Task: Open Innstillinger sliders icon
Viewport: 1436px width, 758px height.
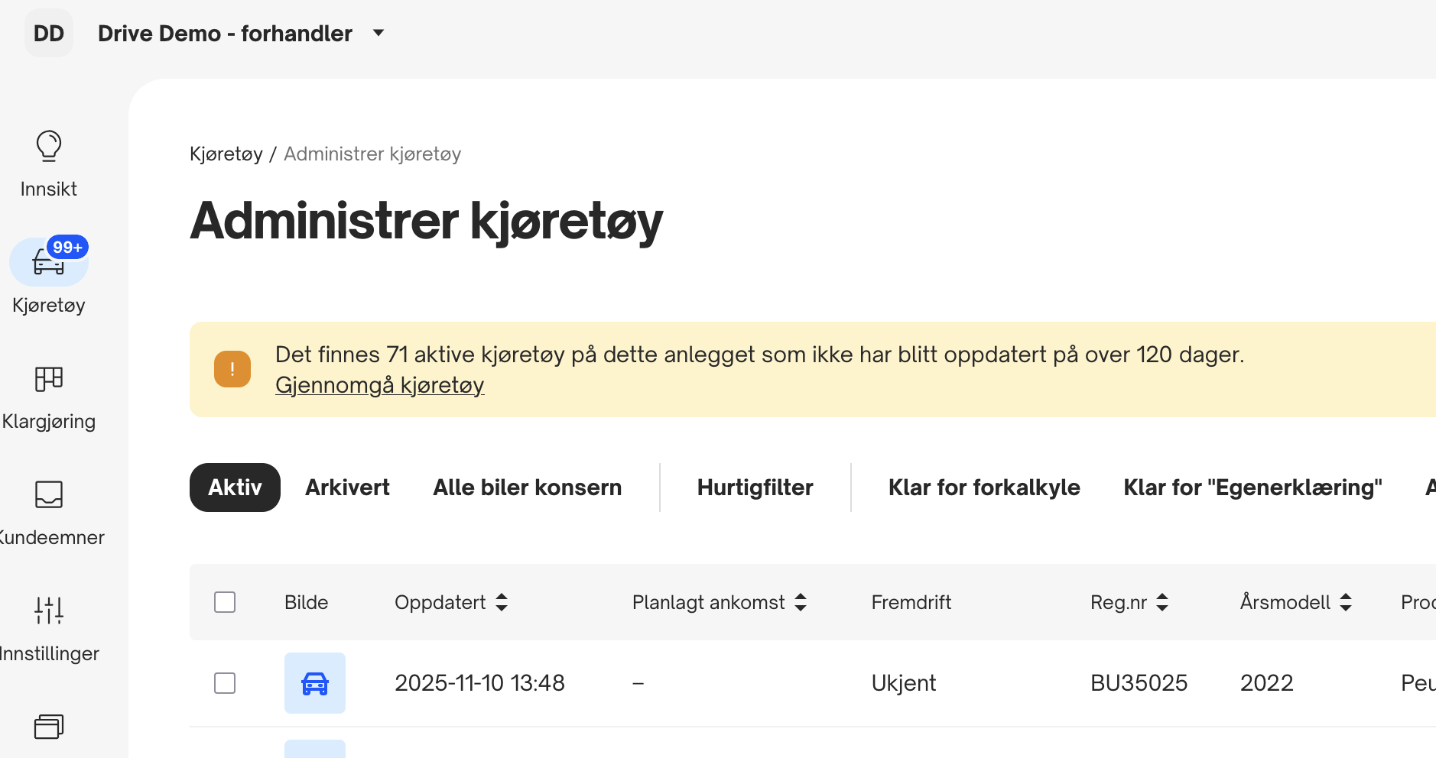Action: coord(49,611)
